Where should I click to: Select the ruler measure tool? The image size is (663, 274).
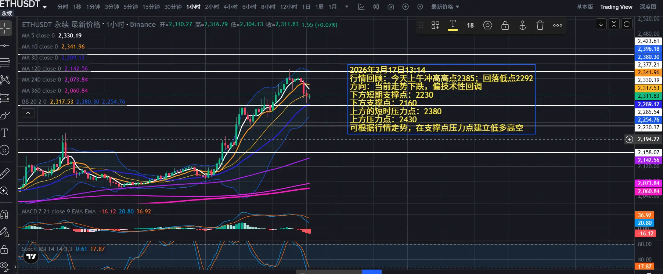point(5,173)
